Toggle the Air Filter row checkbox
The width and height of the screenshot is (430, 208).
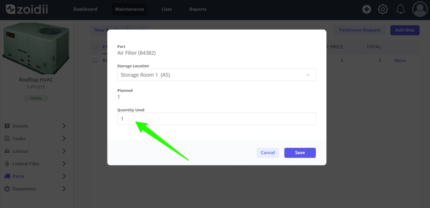[x=95, y=61]
